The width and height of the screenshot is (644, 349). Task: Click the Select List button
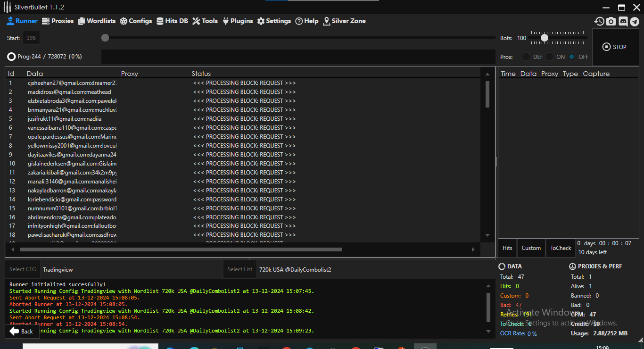(x=239, y=269)
